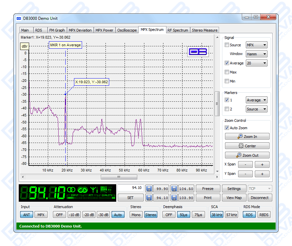Expand the Average count dropdown showing 20

point(256,63)
